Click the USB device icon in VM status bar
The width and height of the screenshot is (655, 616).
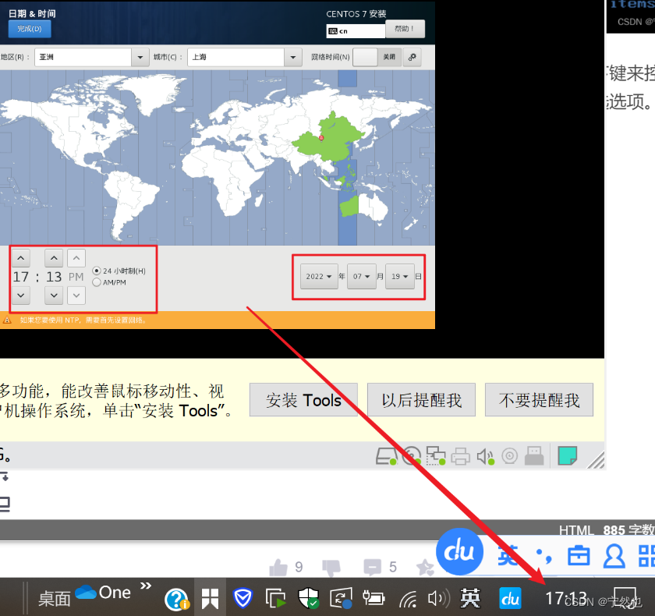pos(533,456)
